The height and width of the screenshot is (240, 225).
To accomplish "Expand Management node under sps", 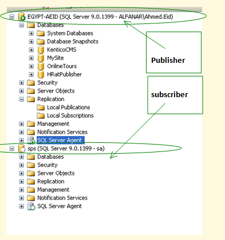I will tap(22, 190).
